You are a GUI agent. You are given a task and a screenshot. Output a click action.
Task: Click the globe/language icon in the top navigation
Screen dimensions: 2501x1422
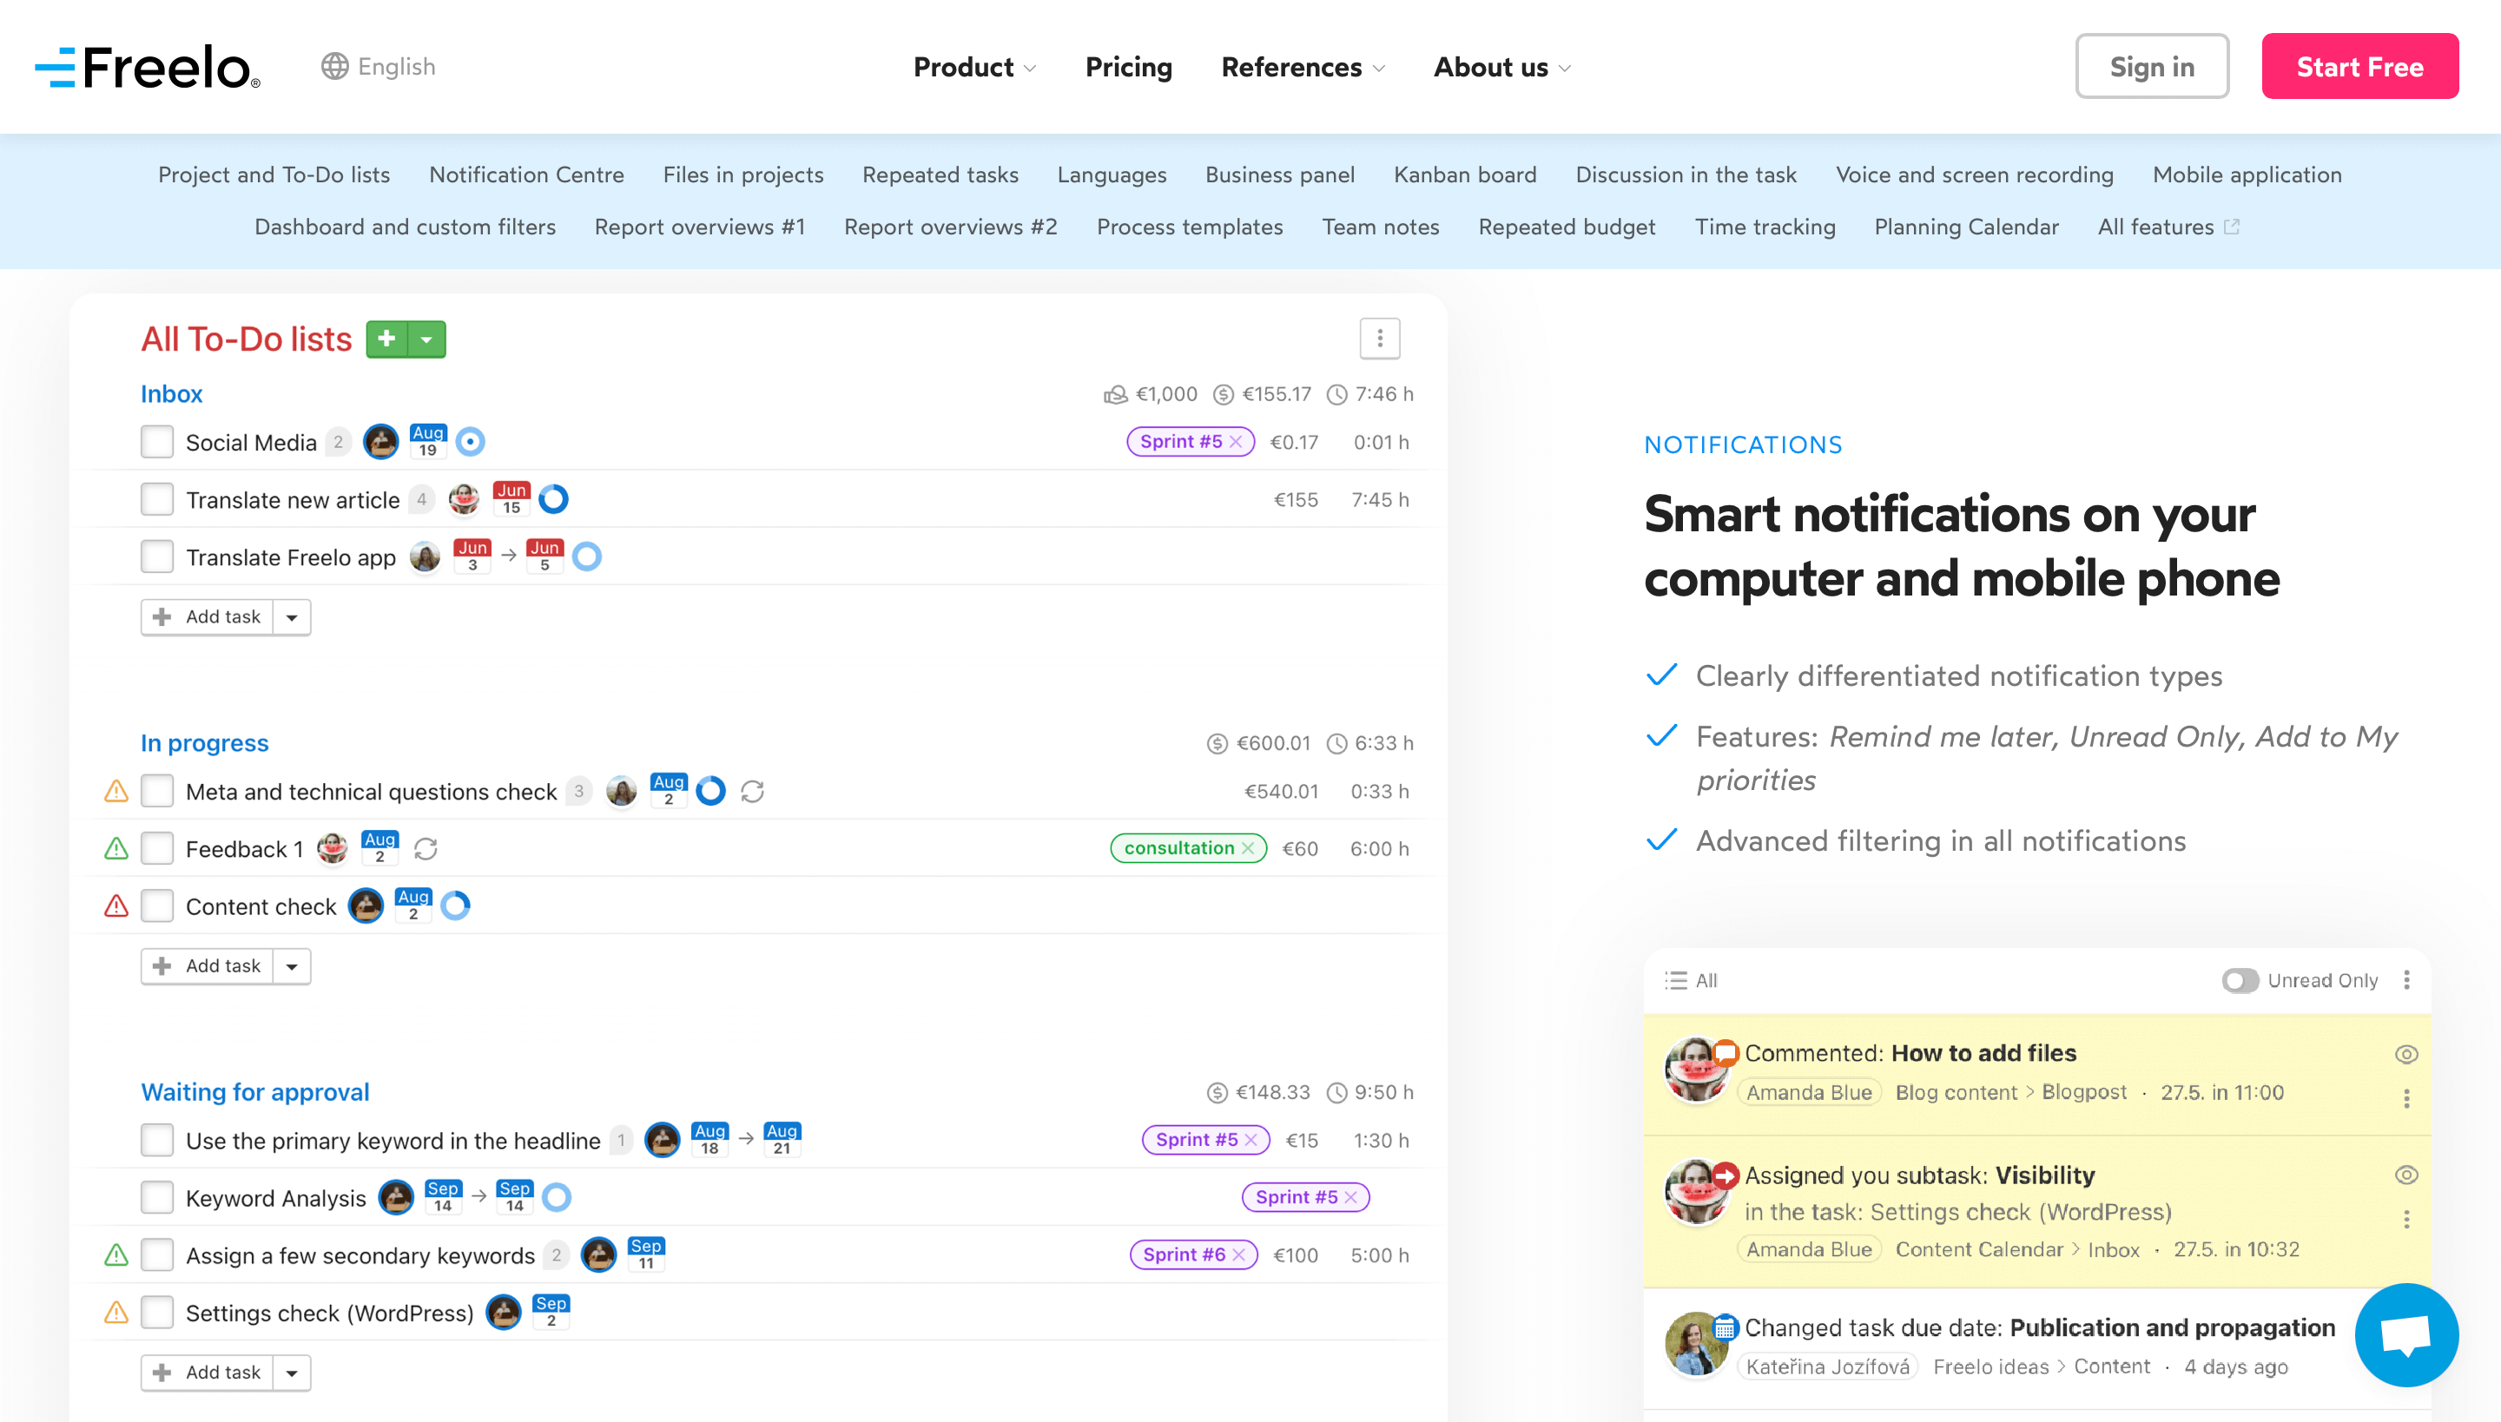(333, 65)
